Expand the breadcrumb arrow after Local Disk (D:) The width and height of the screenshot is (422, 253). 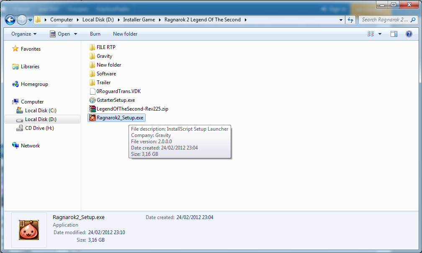tap(119, 20)
